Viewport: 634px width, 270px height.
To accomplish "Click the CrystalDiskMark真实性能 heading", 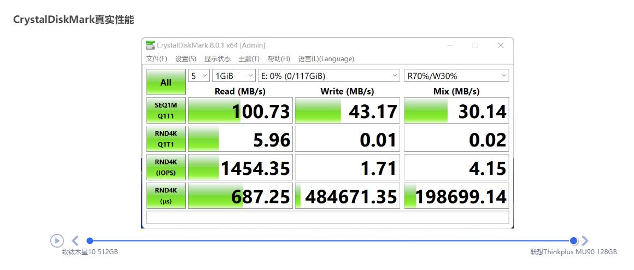I will [74, 19].
